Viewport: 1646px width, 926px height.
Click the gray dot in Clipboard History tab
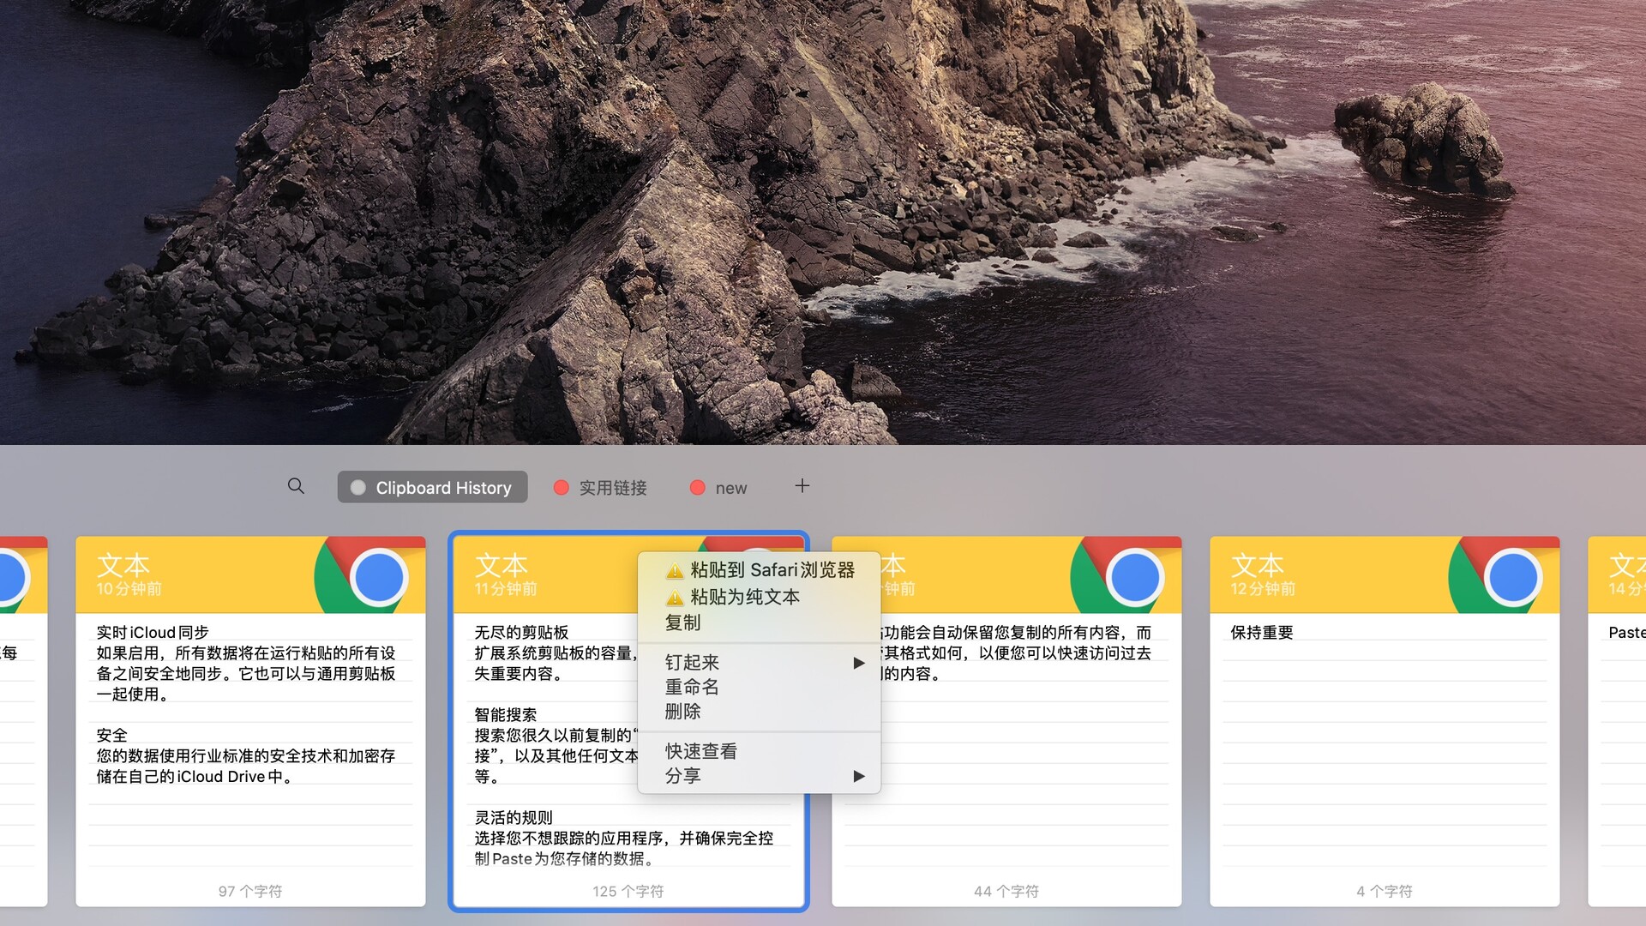(x=358, y=488)
